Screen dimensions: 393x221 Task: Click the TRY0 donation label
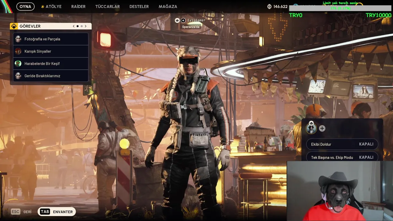click(296, 15)
